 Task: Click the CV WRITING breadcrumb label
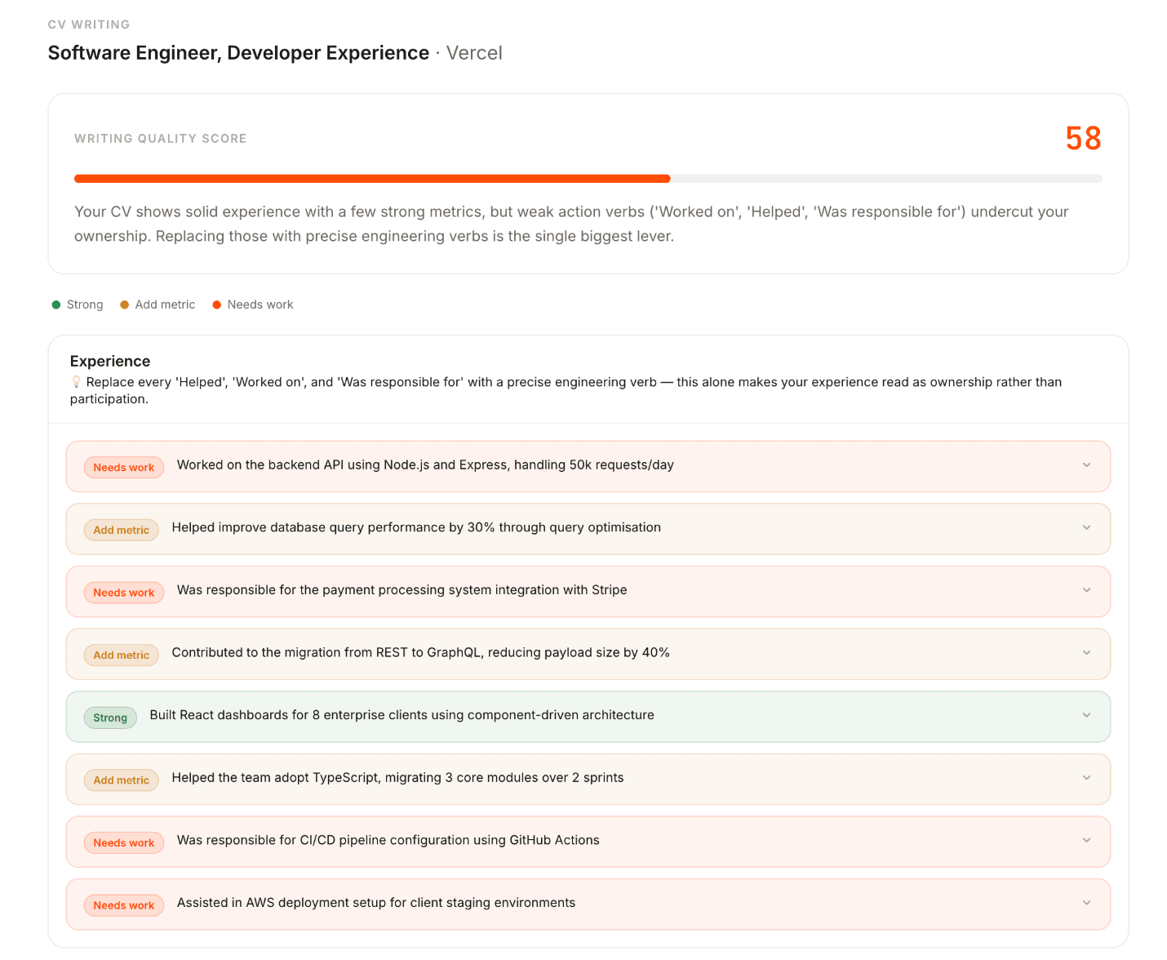[89, 24]
